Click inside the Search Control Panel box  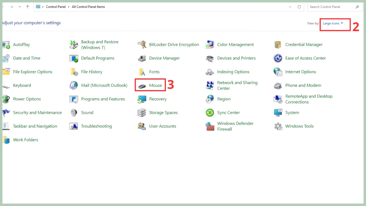click(332, 7)
